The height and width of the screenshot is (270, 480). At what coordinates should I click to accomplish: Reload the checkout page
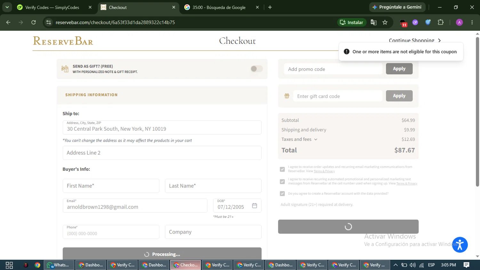pyautogui.click(x=34, y=22)
